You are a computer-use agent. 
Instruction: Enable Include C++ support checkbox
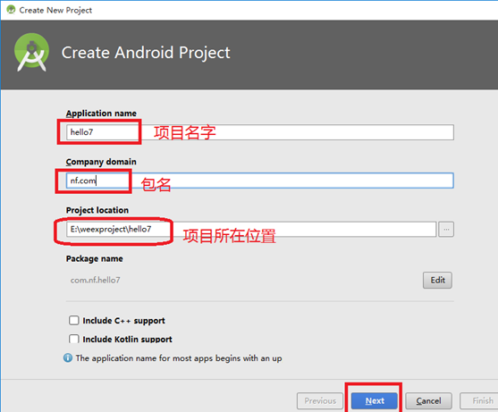tap(73, 320)
